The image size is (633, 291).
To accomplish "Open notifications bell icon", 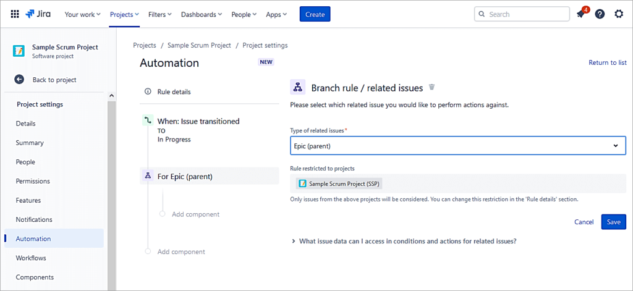I will (x=580, y=14).
